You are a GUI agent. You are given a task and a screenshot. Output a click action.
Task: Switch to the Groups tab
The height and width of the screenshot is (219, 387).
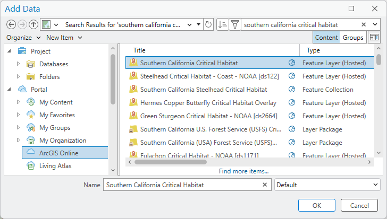[353, 38]
